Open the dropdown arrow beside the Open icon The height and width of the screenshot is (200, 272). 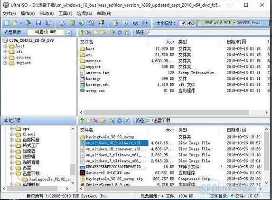coord(21,23)
